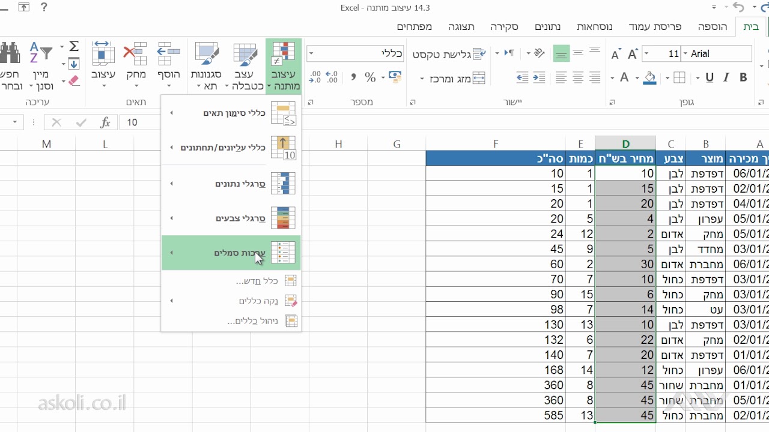769x432 pixels.
Task: Click the Increase Decimal icon
Action: pos(332,77)
